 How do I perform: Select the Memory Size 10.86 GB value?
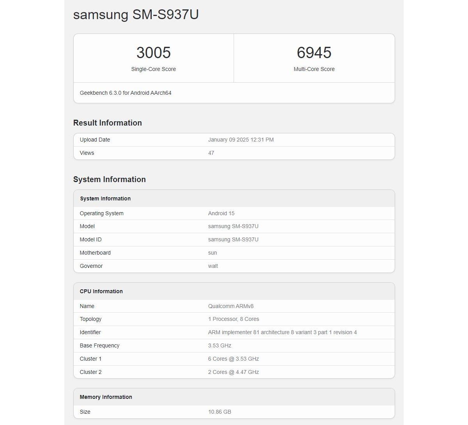pos(220,412)
